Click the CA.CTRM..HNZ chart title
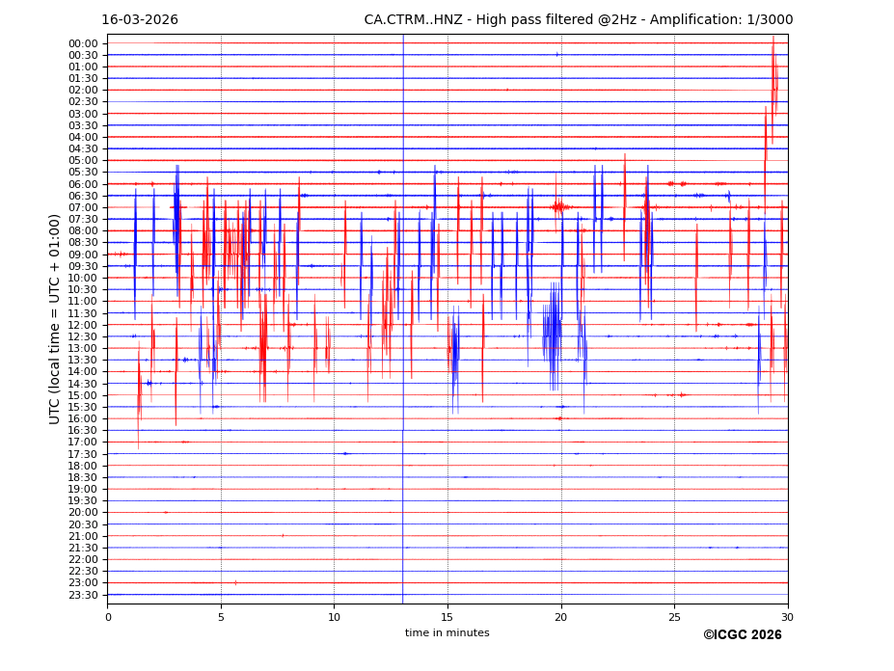Viewport: 894px width, 671px height. 578,20
